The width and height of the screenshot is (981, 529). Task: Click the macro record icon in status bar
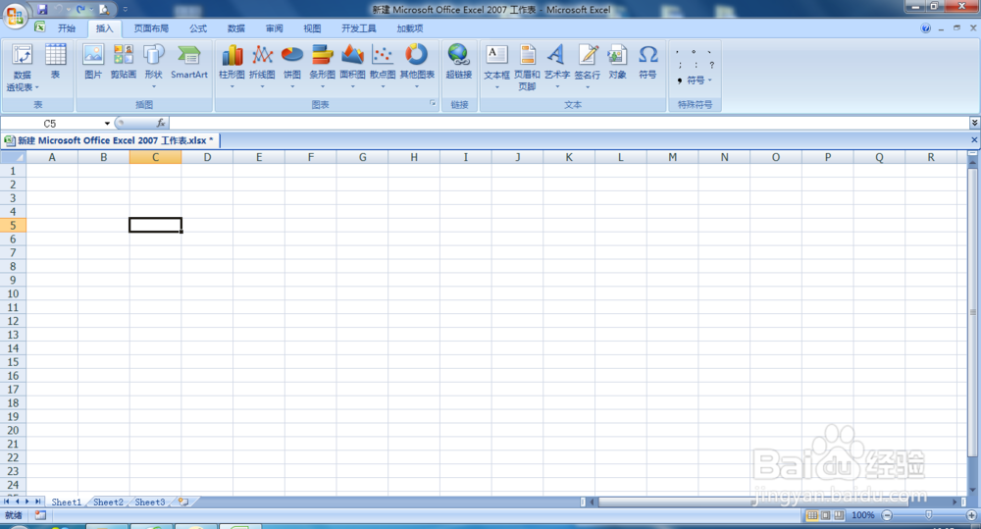pos(40,515)
